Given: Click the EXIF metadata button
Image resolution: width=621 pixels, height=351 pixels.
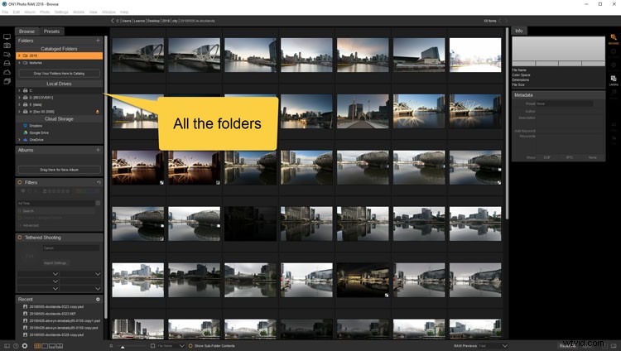Looking at the screenshot, I should pyautogui.click(x=547, y=157).
